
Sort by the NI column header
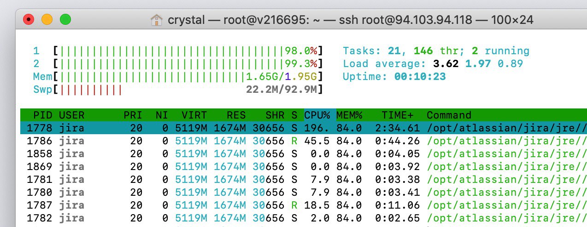point(162,115)
